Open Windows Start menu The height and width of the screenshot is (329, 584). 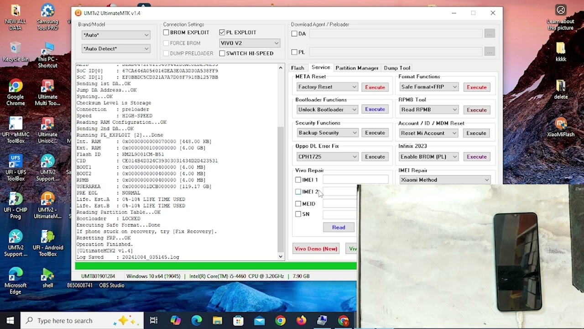(10, 320)
